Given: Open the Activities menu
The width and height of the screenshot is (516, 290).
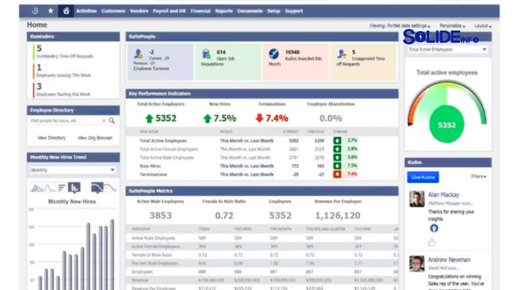Looking at the screenshot, I should (87, 11).
